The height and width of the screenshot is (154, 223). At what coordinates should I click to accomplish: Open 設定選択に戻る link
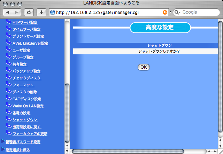(18, 150)
